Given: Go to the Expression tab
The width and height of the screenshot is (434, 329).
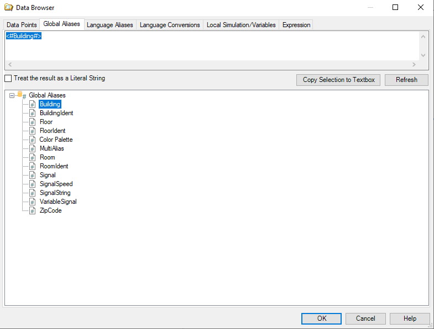Looking at the screenshot, I should tap(296, 25).
